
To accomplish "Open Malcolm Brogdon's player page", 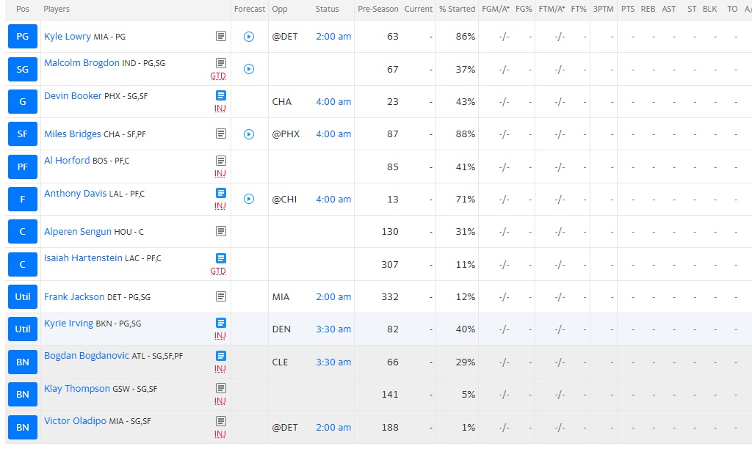I will pyautogui.click(x=82, y=63).
